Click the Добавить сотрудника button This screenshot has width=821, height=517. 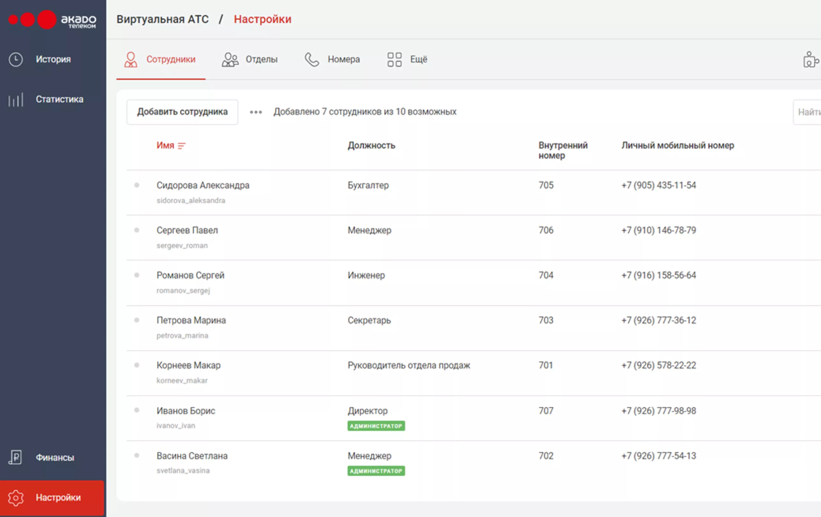182,112
